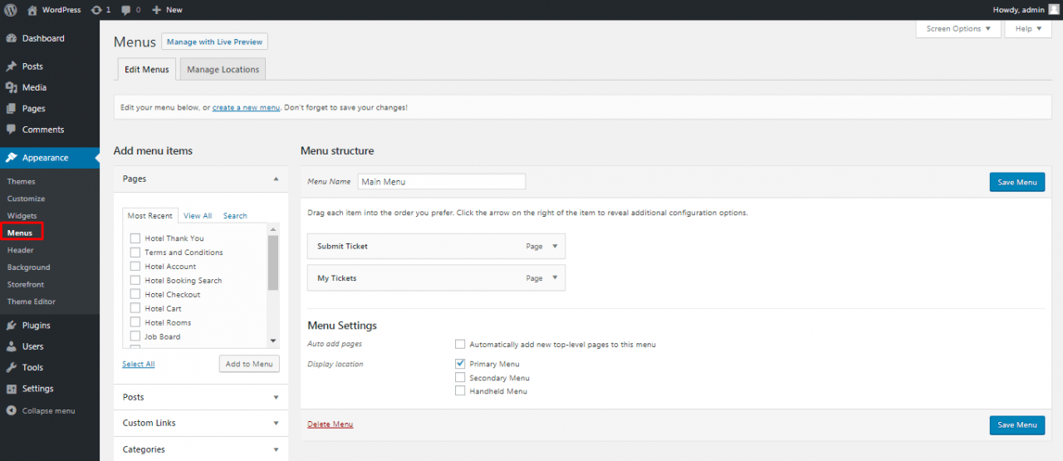The image size is (1063, 461).
Task: Click the Add to Menu button
Action: pyautogui.click(x=249, y=364)
